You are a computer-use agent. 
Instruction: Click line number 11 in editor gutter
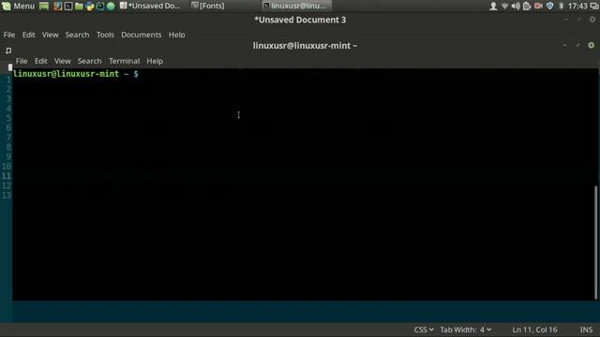pyautogui.click(x=7, y=176)
